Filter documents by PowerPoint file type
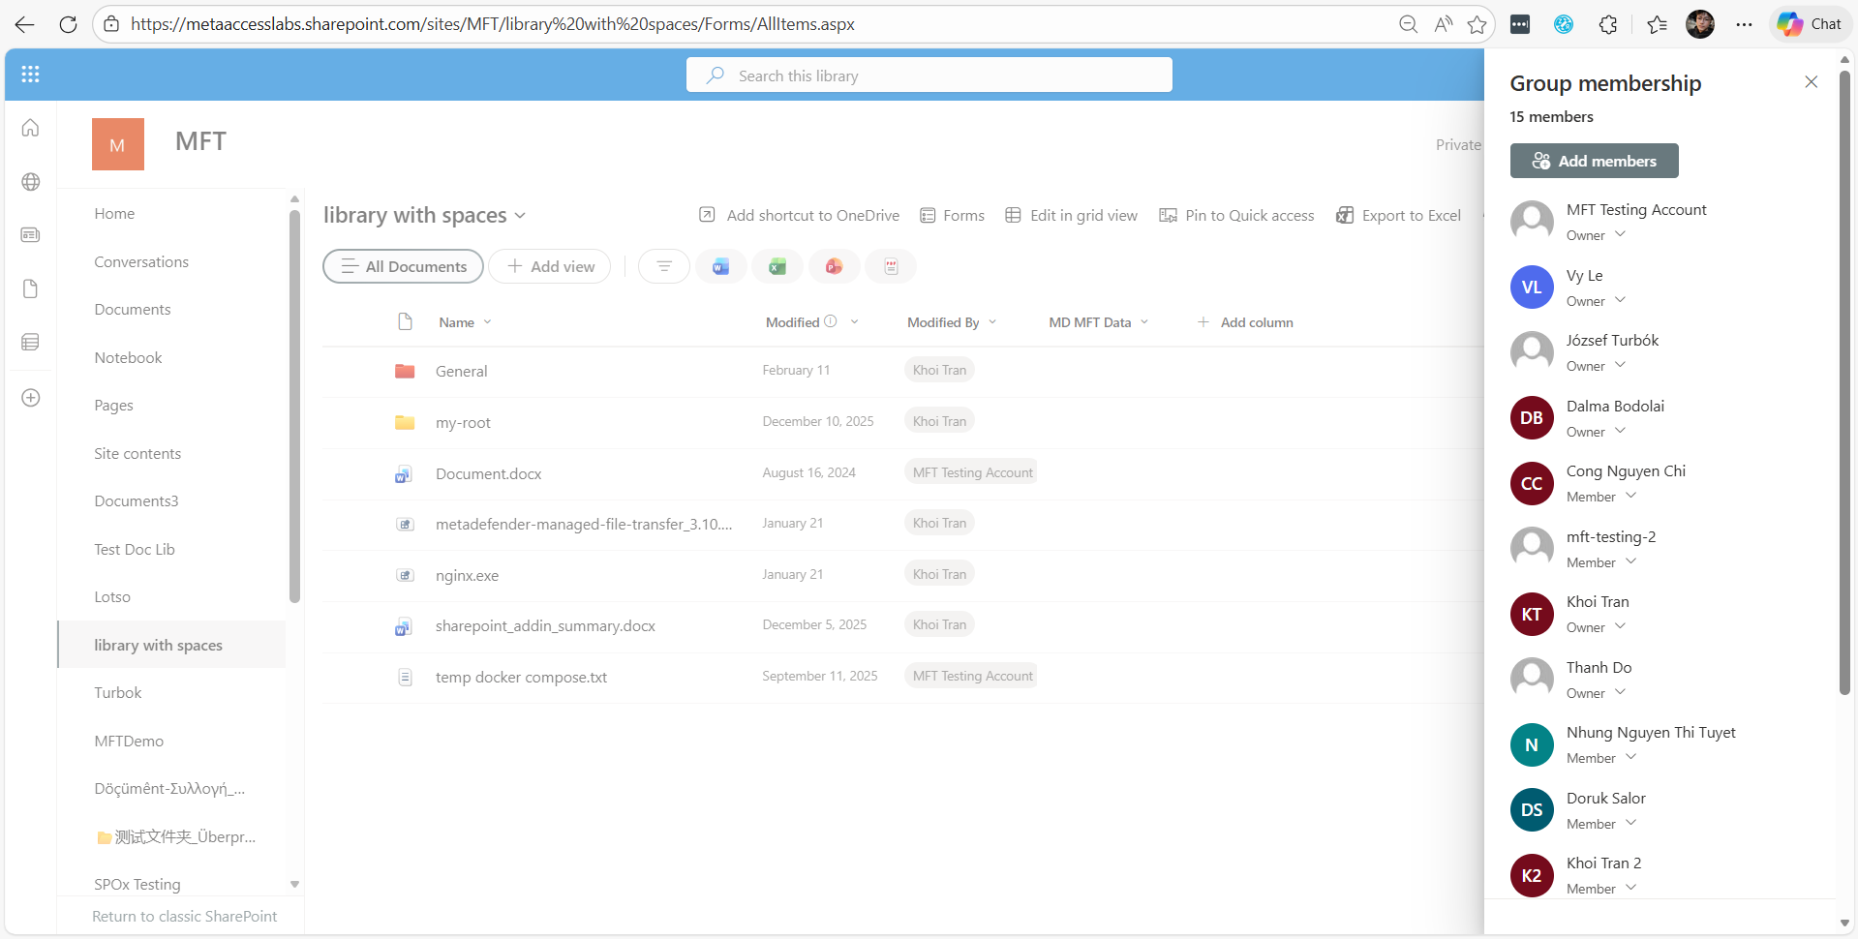Viewport: 1858px width, 939px height. (x=834, y=266)
